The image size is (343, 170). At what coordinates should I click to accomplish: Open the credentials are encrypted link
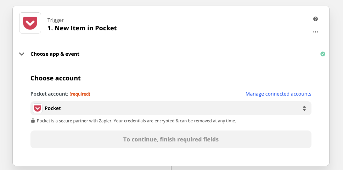click(x=174, y=121)
